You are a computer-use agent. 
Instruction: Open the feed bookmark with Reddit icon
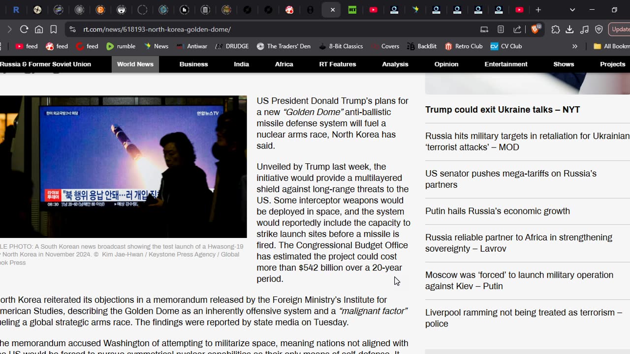tap(57, 46)
